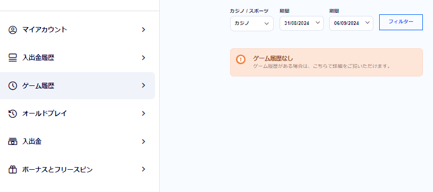This screenshot has height=192, width=433.
Task: Go to ボーナスとフリースピン menu entry
Action: [x=77, y=169]
